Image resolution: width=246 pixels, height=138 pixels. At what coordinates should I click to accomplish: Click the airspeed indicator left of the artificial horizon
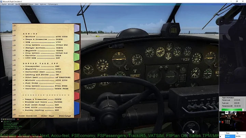[x=102, y=65]
